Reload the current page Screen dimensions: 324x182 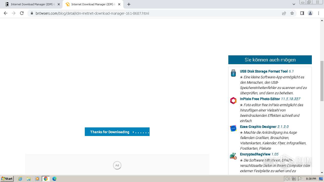22,13
